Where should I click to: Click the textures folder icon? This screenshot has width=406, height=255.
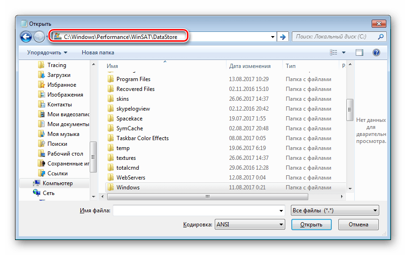click(110, 157)
